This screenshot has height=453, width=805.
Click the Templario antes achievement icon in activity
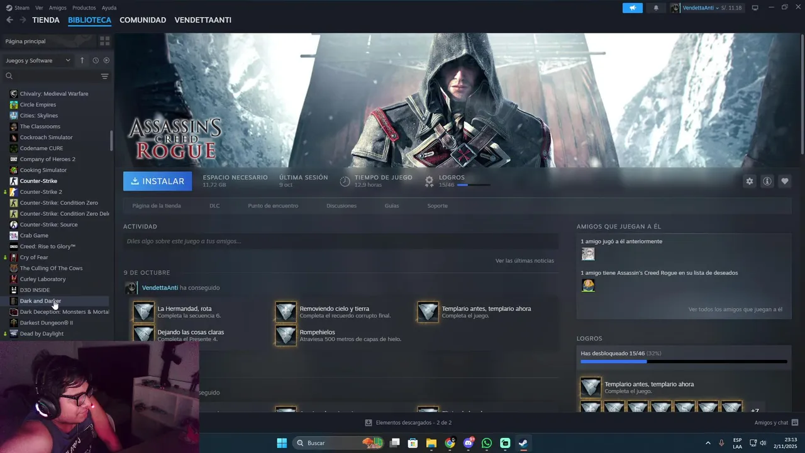(428, 312)
